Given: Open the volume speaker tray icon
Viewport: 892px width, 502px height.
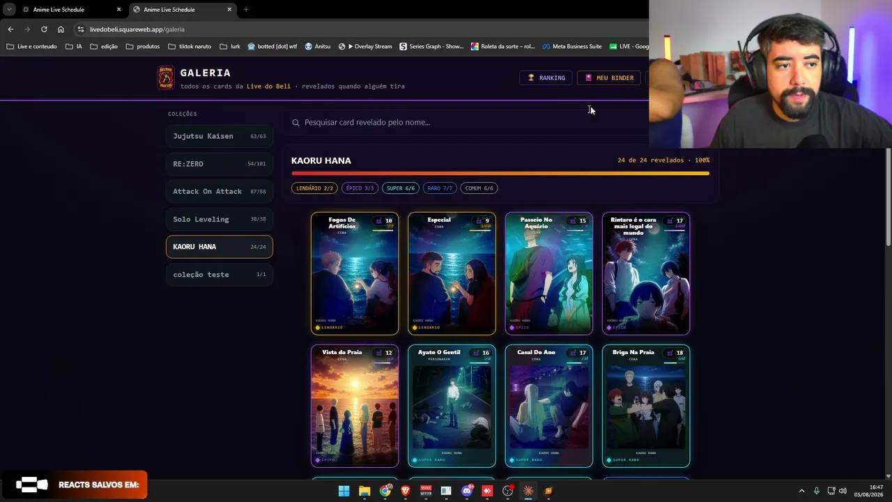Looking at the screenshot, I should point(843,491).
